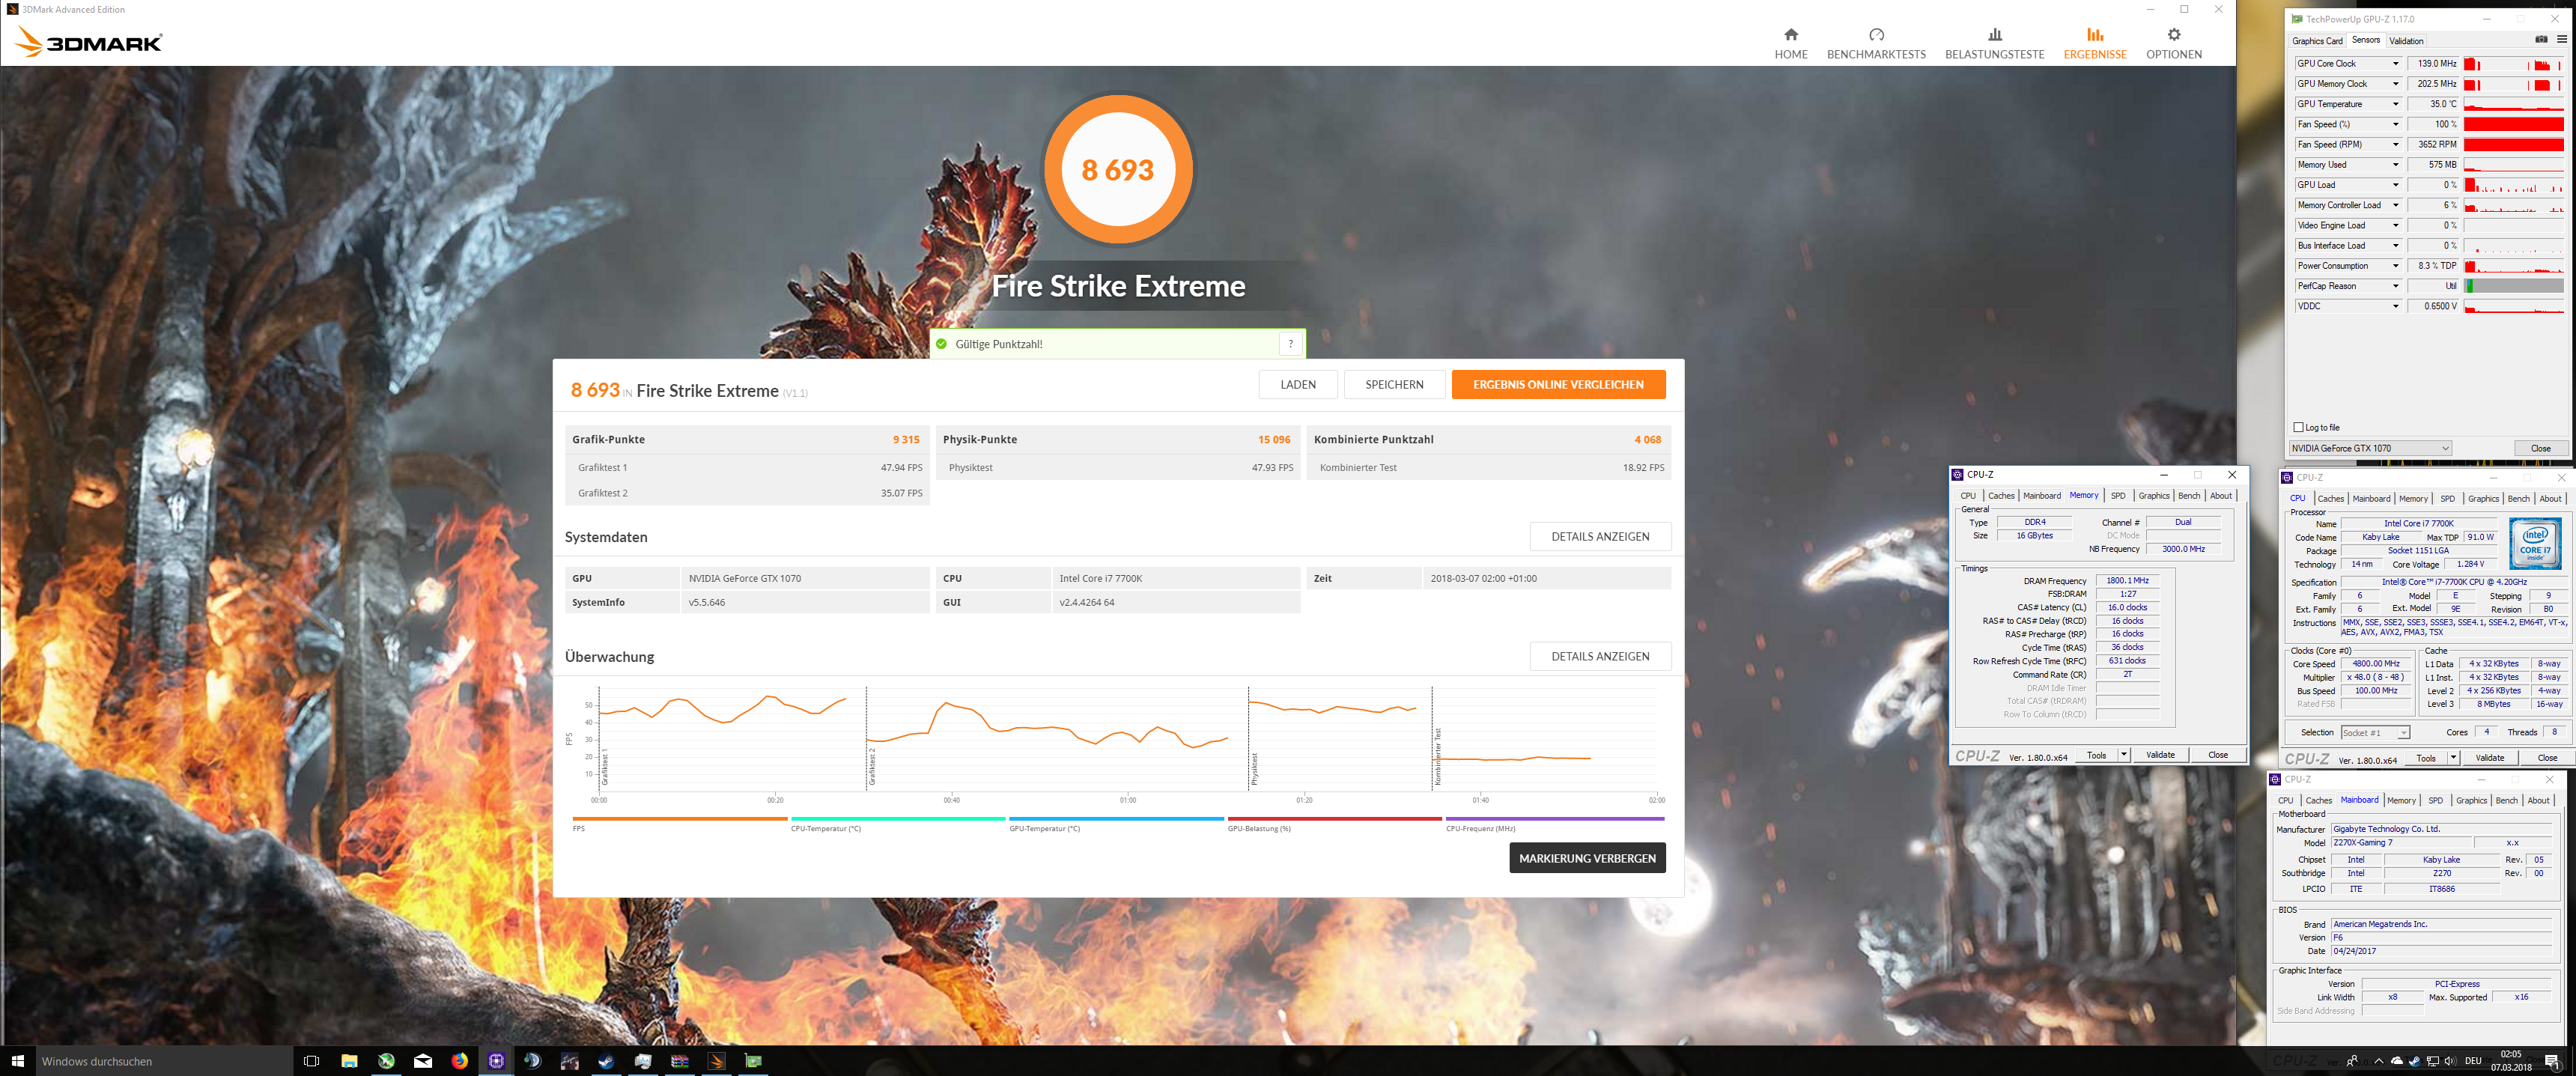
Task: Click the question mark help icon
Action: tap(1290, 343)
